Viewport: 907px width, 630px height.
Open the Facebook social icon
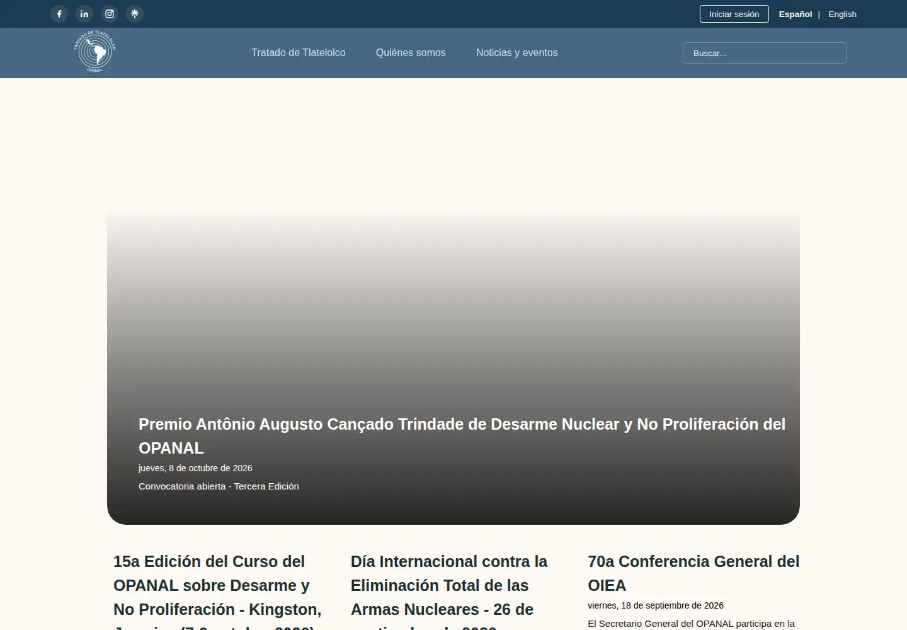coord(59,14)
